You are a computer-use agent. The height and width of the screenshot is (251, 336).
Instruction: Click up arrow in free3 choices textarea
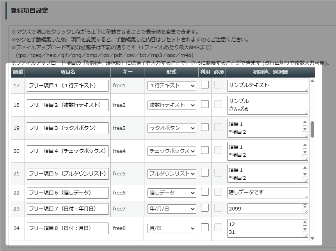305,122
